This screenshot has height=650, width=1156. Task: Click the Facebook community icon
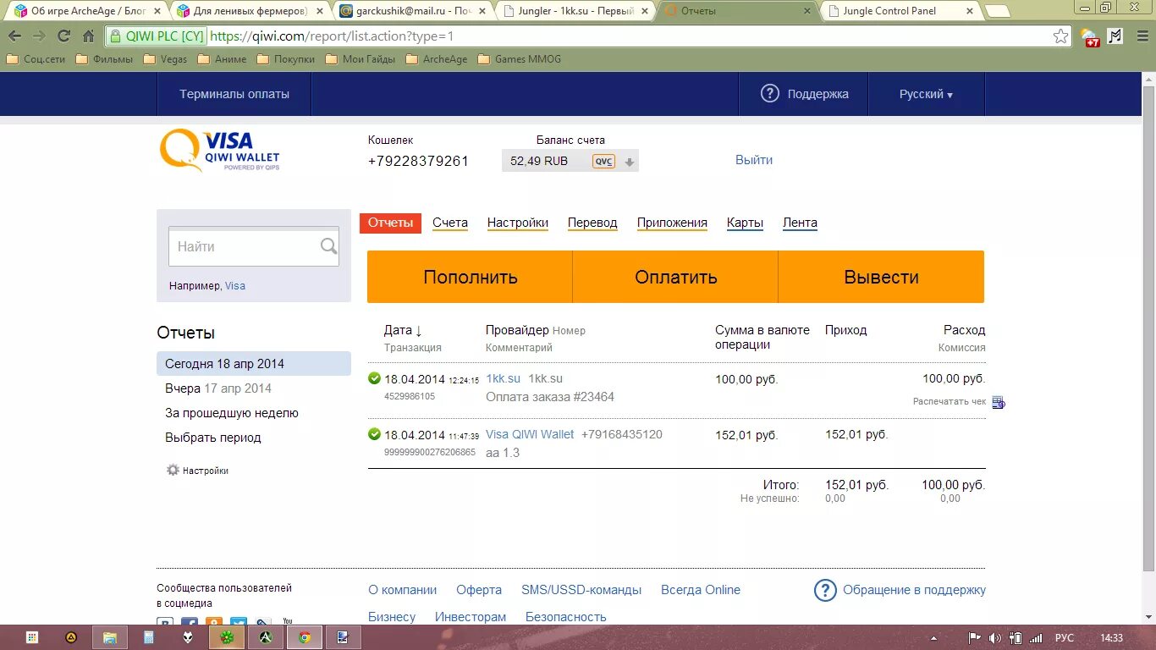(190, 622)
